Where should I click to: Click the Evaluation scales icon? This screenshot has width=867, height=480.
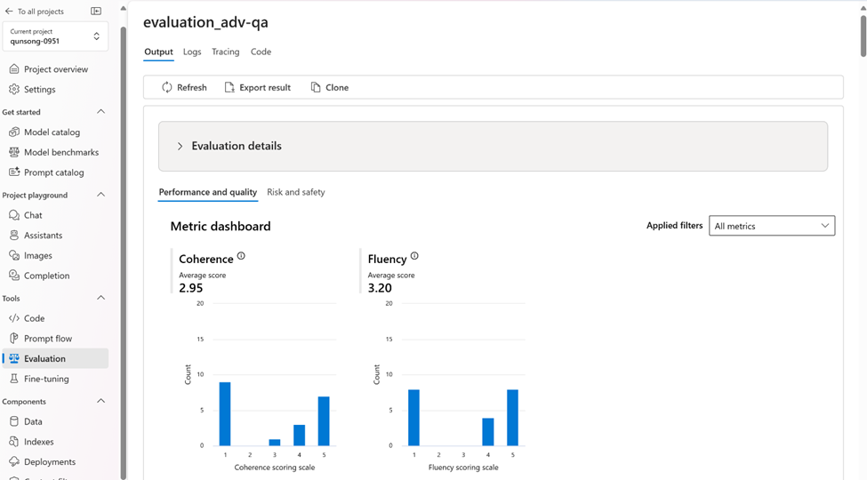[14, 358]
